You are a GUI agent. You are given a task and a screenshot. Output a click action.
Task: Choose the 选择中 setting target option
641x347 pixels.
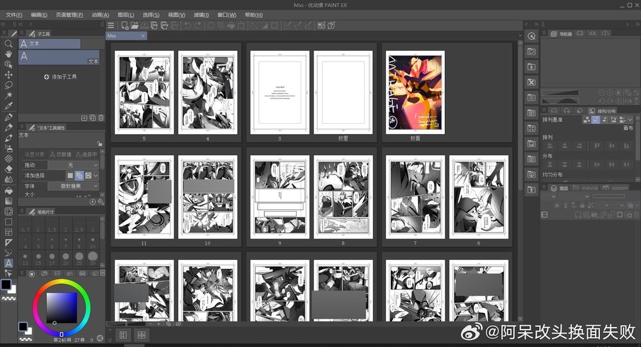[x=87, y=155]
